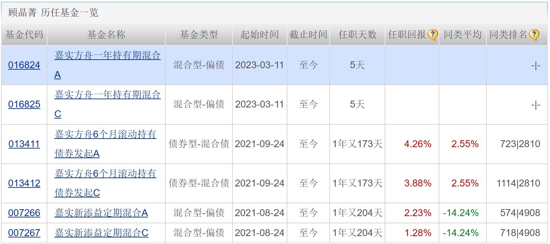
Task: Click the 任职天数 column header
Action: tap(357, 34)
